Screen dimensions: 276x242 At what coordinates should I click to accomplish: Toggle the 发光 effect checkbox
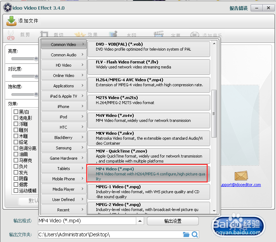pyautogui.click(x=16, y=173)
